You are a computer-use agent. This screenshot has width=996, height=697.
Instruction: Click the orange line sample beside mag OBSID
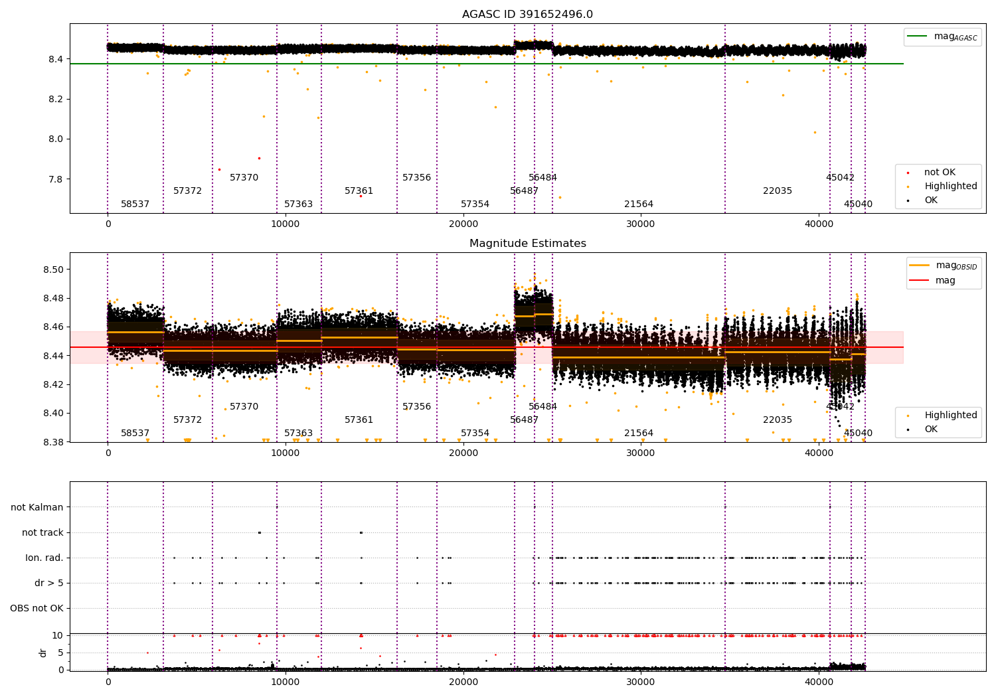pos(920,266)
